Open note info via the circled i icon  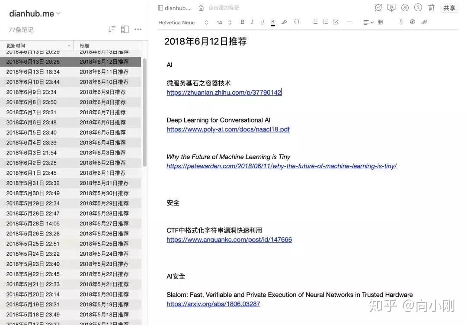pos(418,7)
